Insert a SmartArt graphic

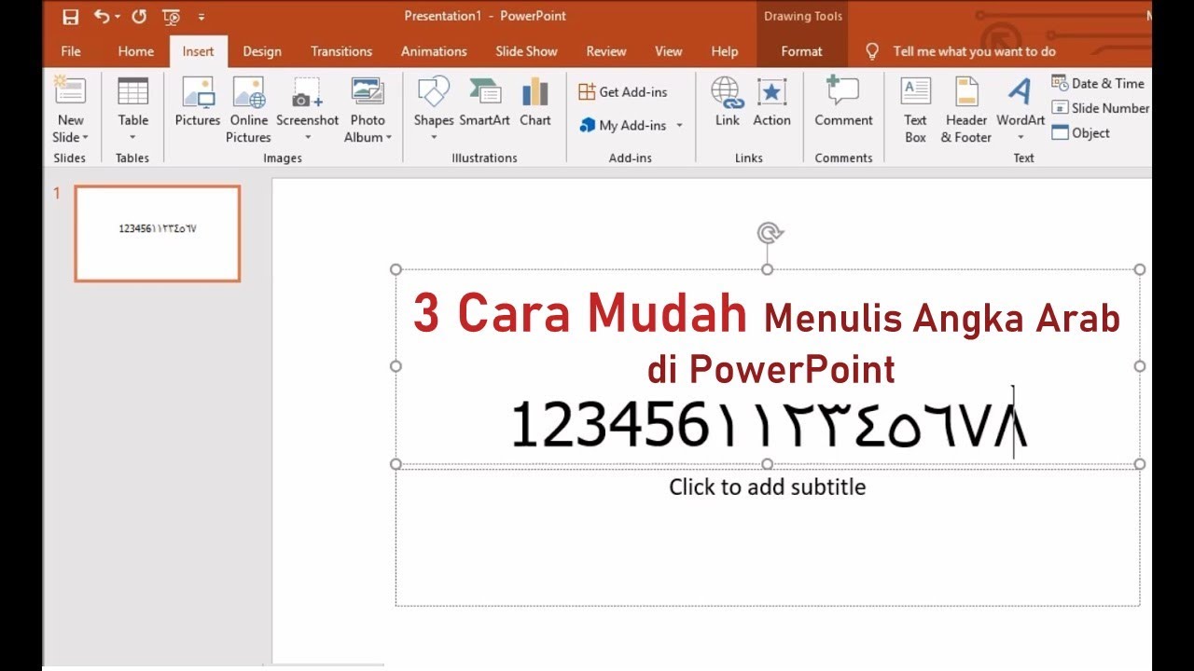click(x=485, y=103)
